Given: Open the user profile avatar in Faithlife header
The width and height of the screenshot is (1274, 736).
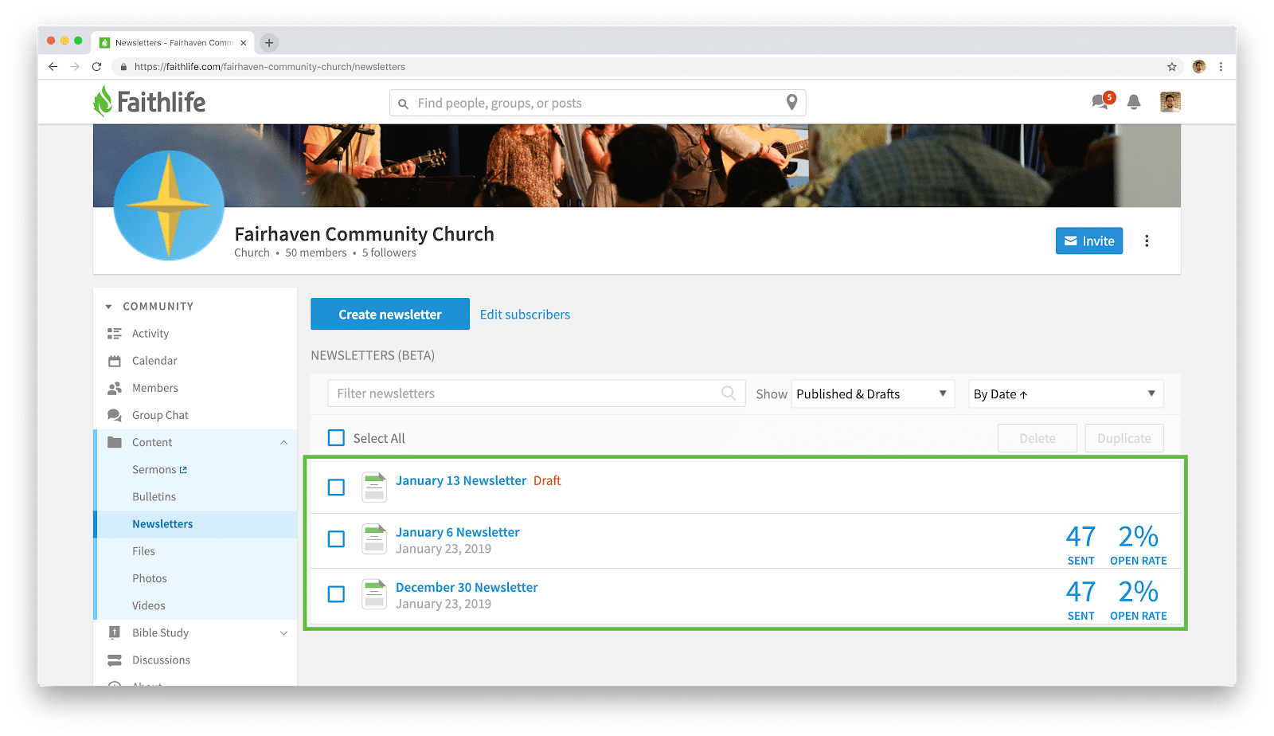Looking at the screenshot, I should click(x=1170, y=102).
